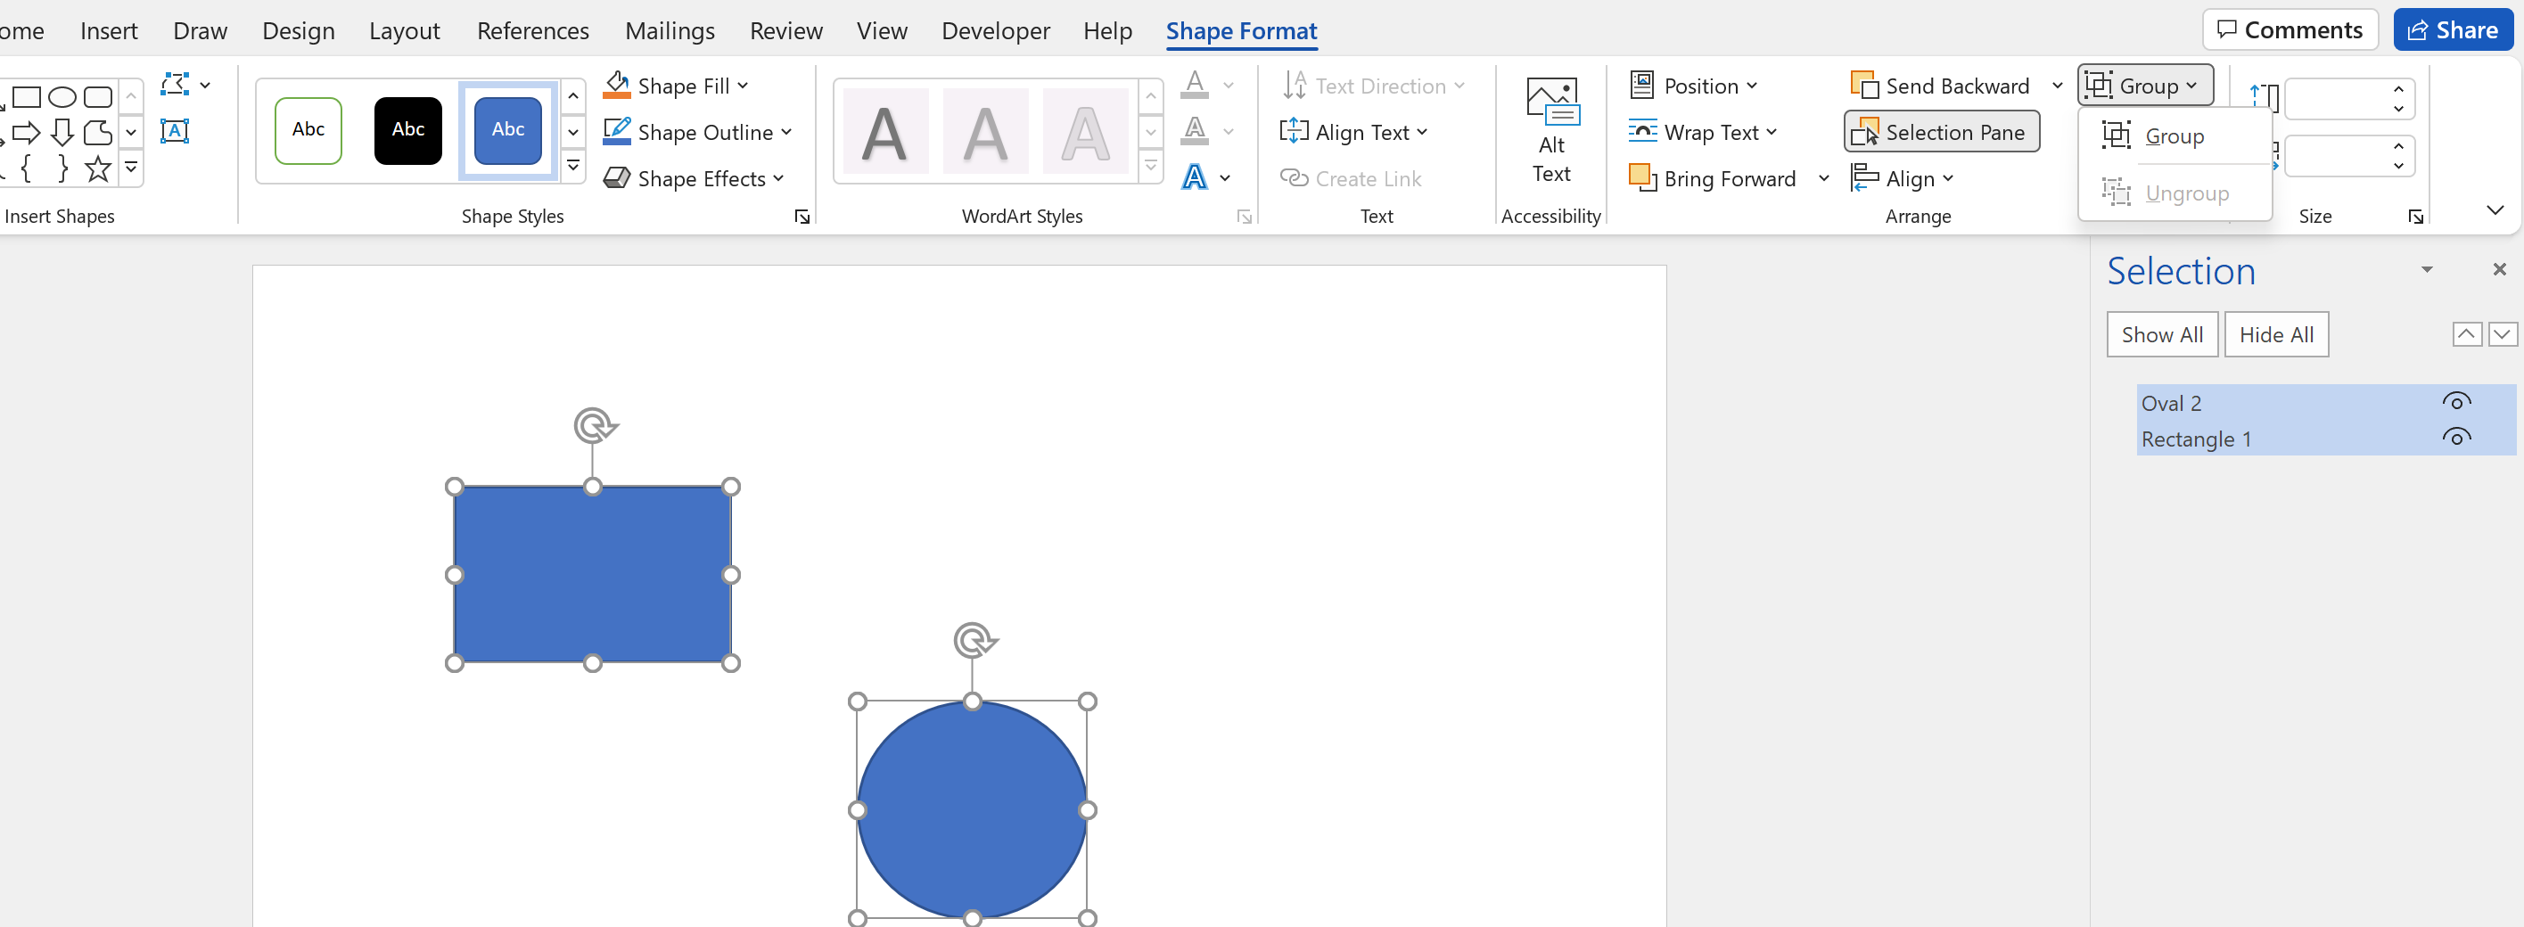The height and width of the screenshot is (927, 2524).
Task: Click the Send Backward button
Action: tap(1941, 86)
